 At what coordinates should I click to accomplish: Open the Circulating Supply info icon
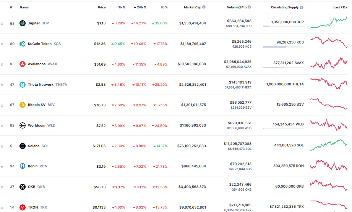(x=302, y=7)
